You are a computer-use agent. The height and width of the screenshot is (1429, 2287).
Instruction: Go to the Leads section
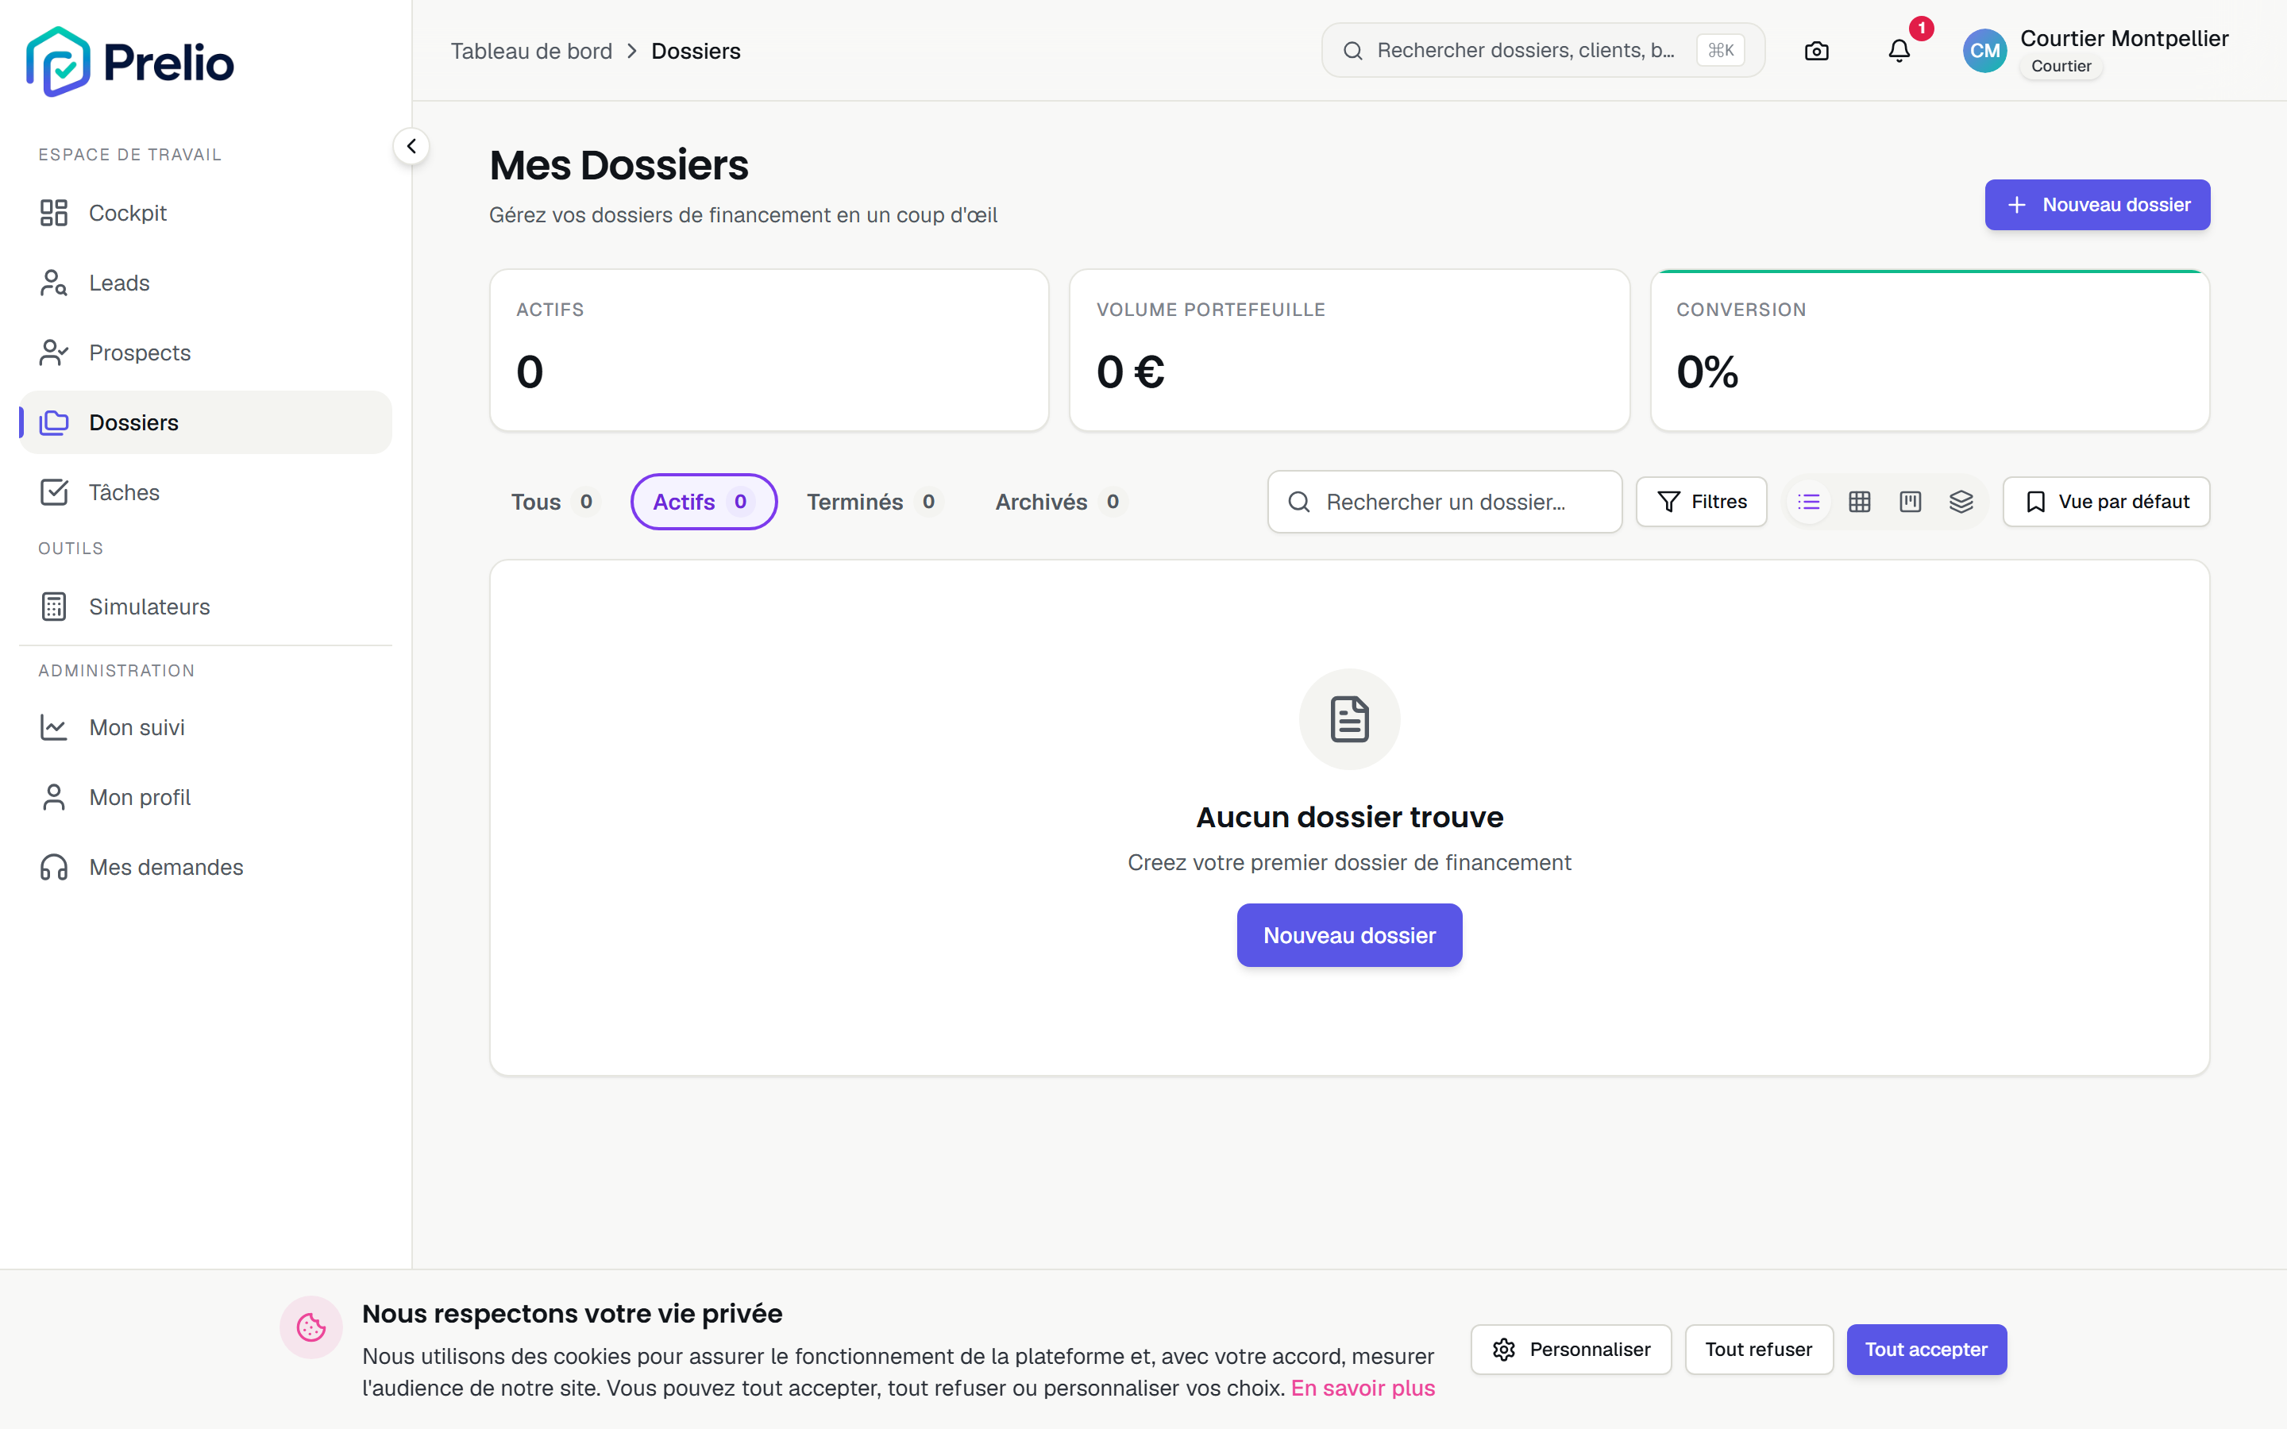[x=205, y=283]
